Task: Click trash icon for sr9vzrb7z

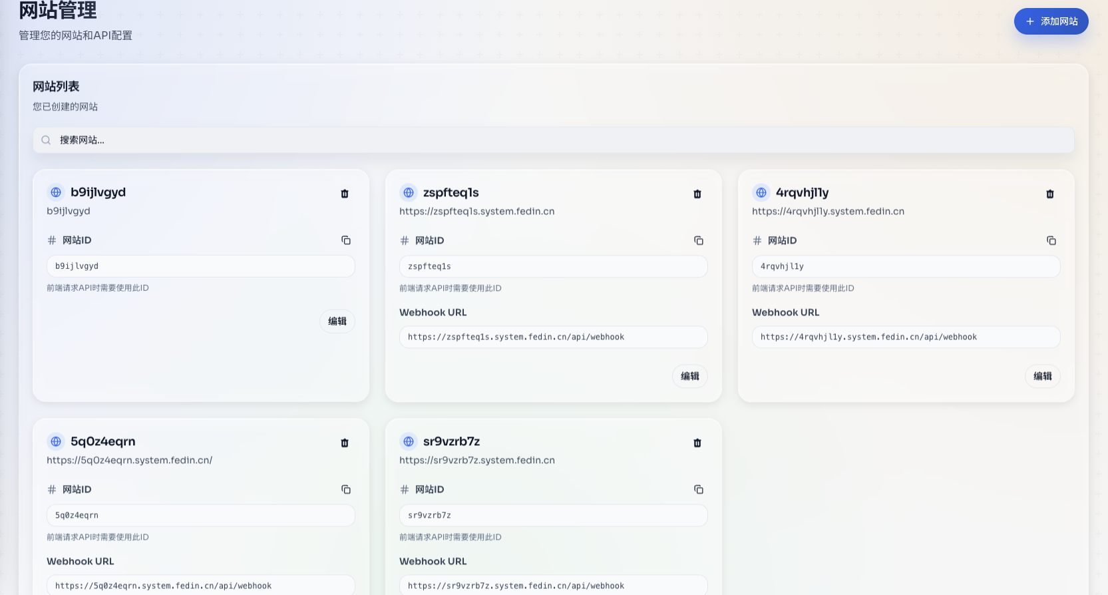Action: 697,443
